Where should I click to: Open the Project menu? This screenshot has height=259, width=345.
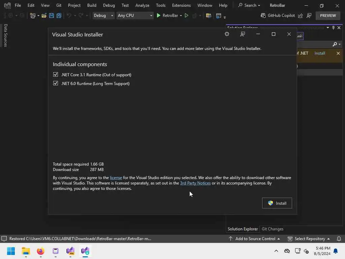pyautogui.click(x=74, y=5)
